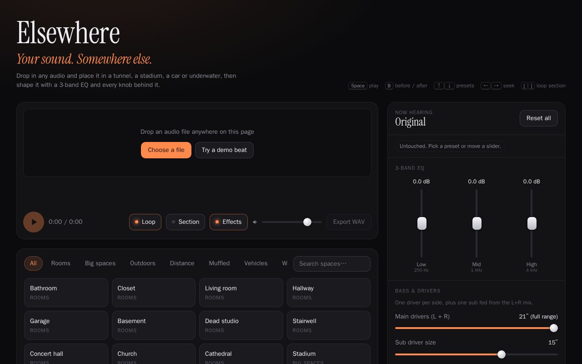The image size is (582, 364).
Task: Select the All category tab
Action: (x=33, y=263)
